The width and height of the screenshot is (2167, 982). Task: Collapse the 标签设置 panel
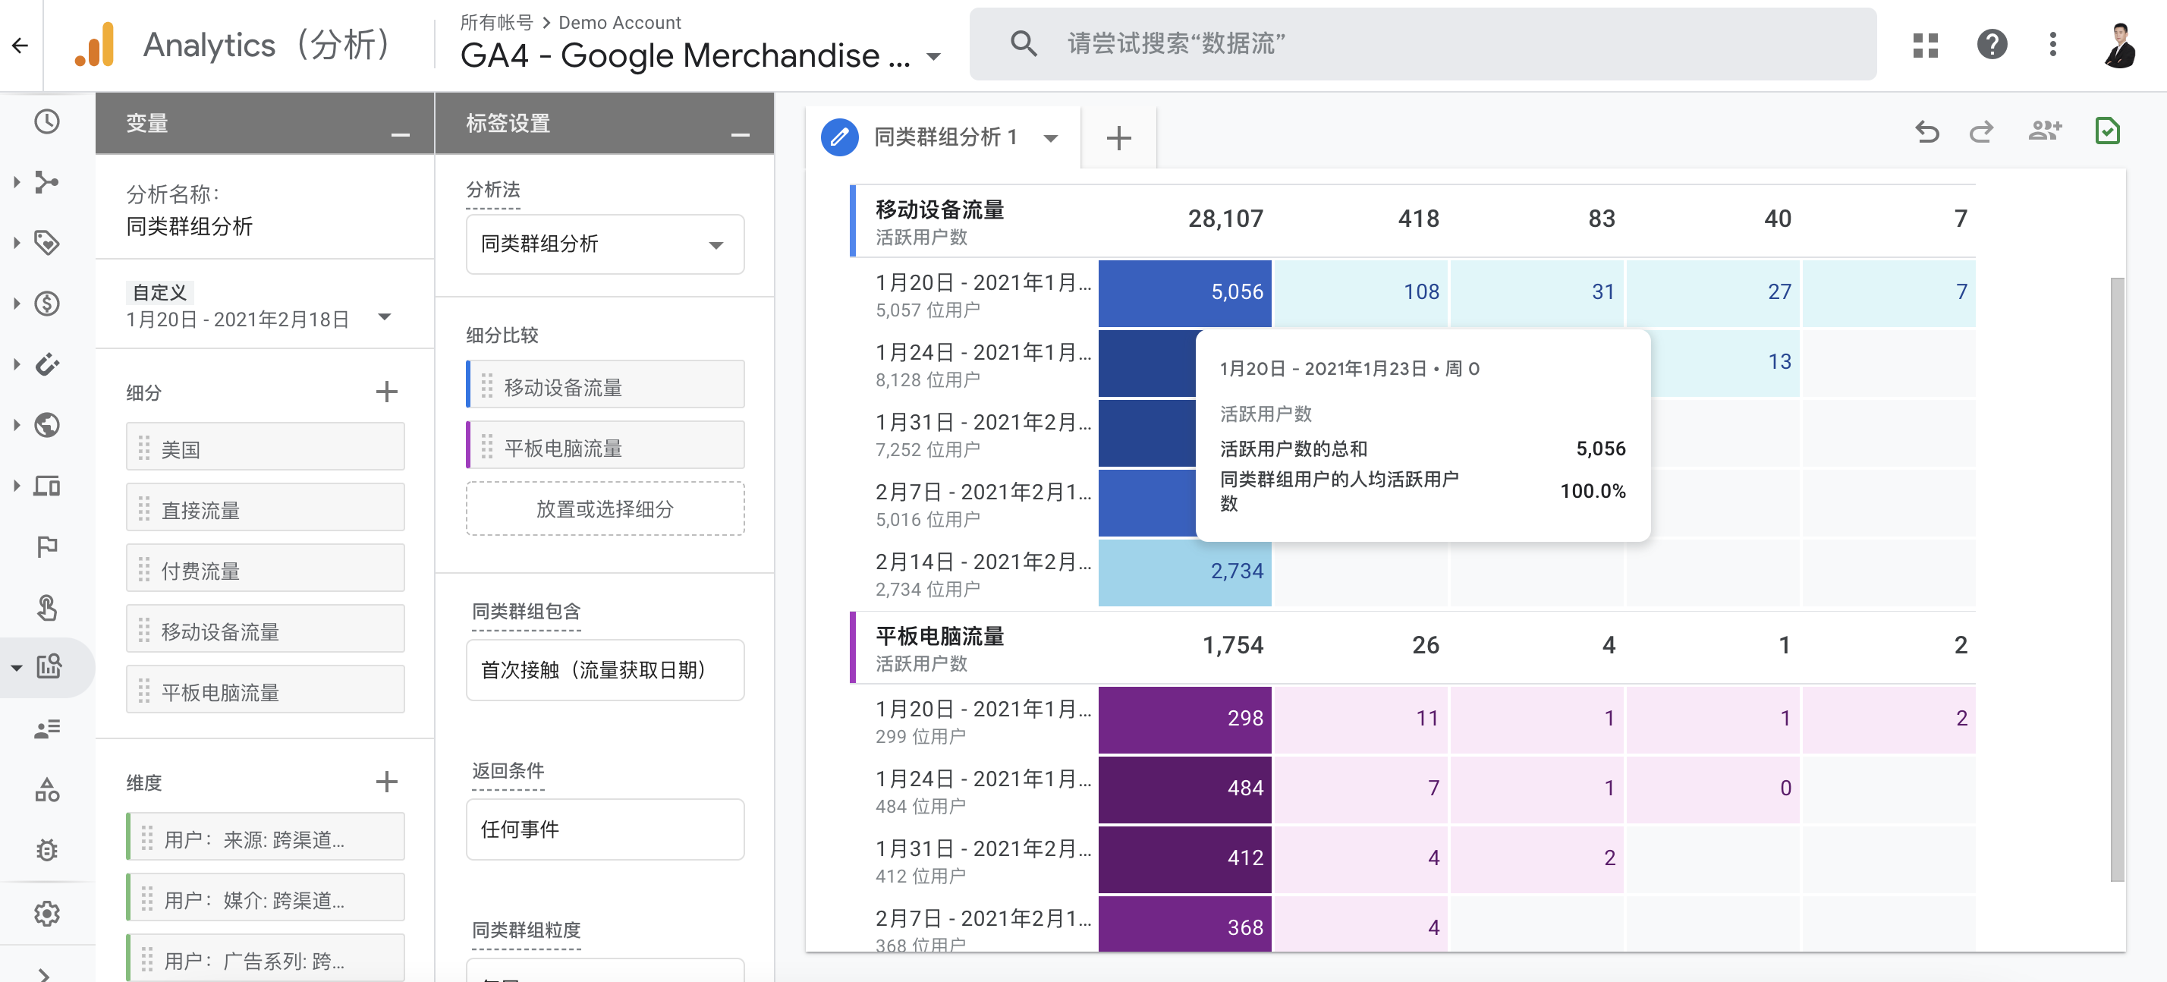(x=741, y=134)
